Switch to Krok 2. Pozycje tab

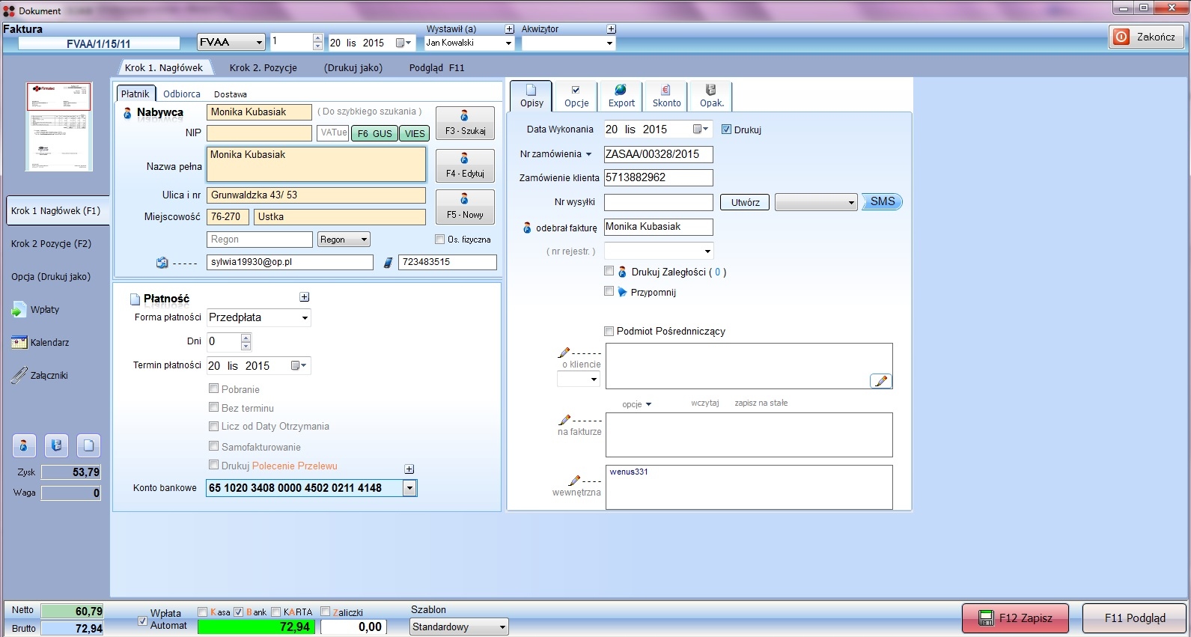pos(263,67)
